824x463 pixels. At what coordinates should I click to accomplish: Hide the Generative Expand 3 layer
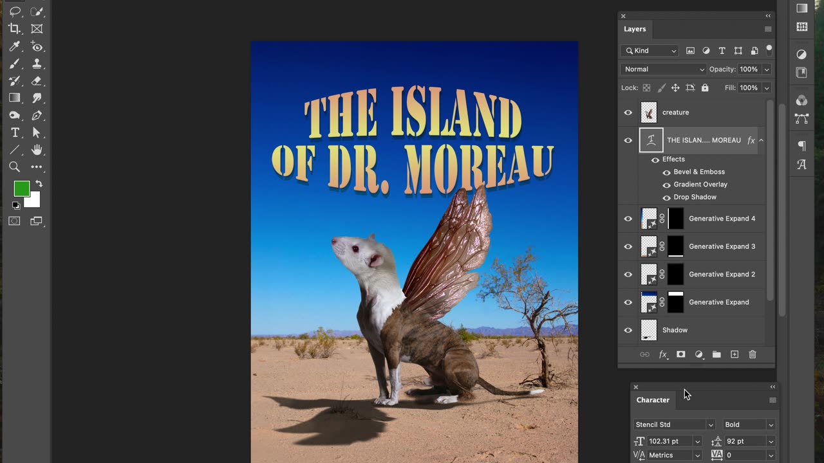(628, 246)
